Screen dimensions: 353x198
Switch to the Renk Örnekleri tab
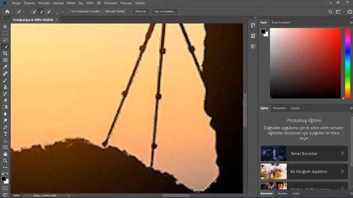click(281, 23)
